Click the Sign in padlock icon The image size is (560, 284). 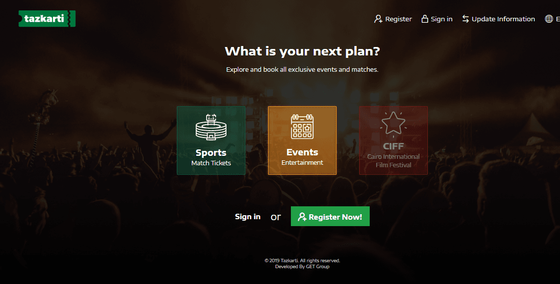(425, 19)
